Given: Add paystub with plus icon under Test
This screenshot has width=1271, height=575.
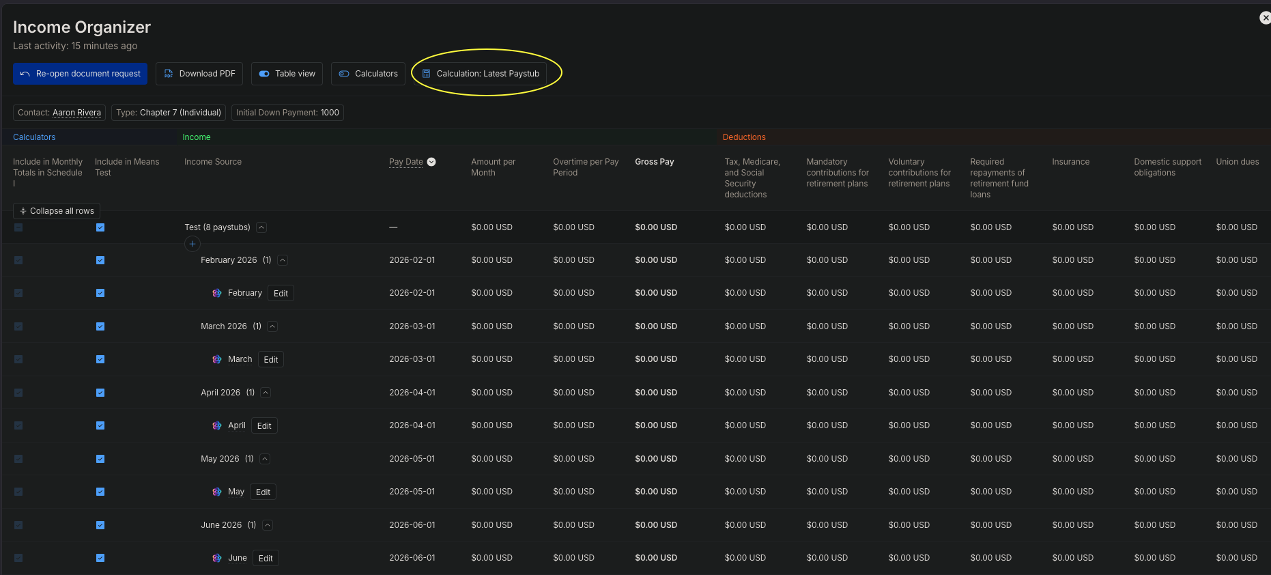Looking at the screenshot, I should click(x=192, y=244).
